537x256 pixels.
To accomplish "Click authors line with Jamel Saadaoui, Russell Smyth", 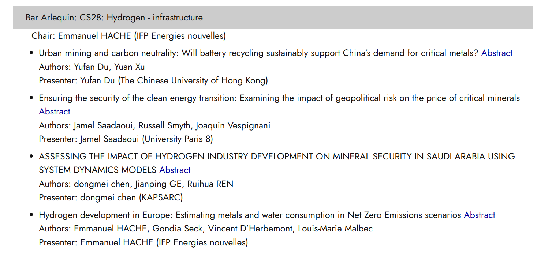I will (x=154, y=125).
